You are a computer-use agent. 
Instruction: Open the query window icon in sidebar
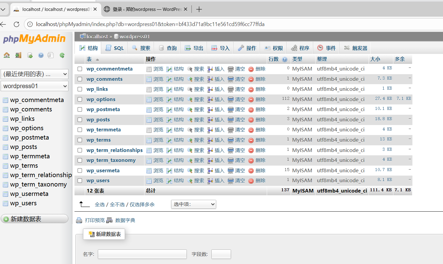tap(30, 55)
